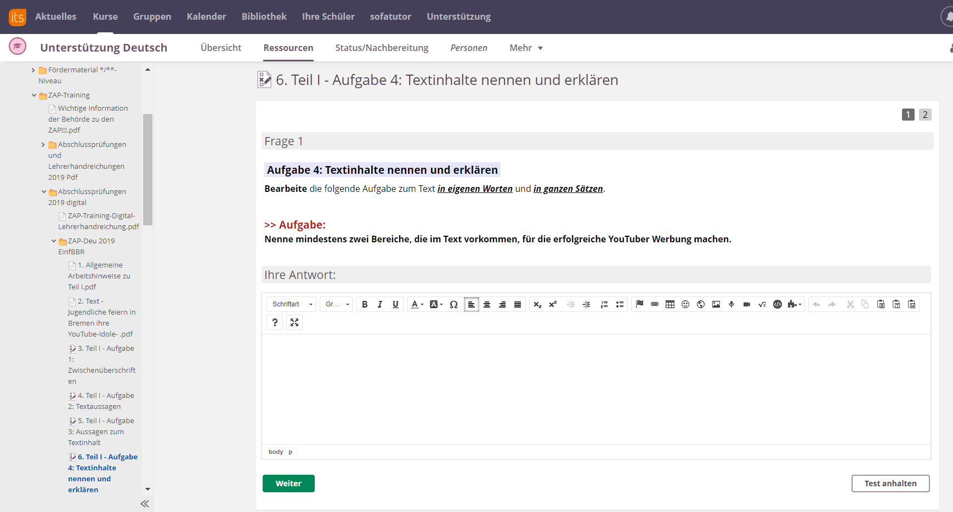This screenshot has height=512, width=953.
Task: Open Kalender in top navigation
Action: (206, 16)
